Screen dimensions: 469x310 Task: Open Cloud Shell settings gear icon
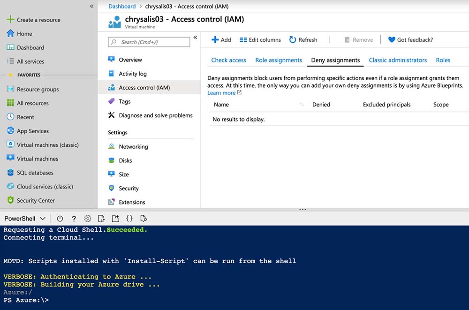(88, 219)
